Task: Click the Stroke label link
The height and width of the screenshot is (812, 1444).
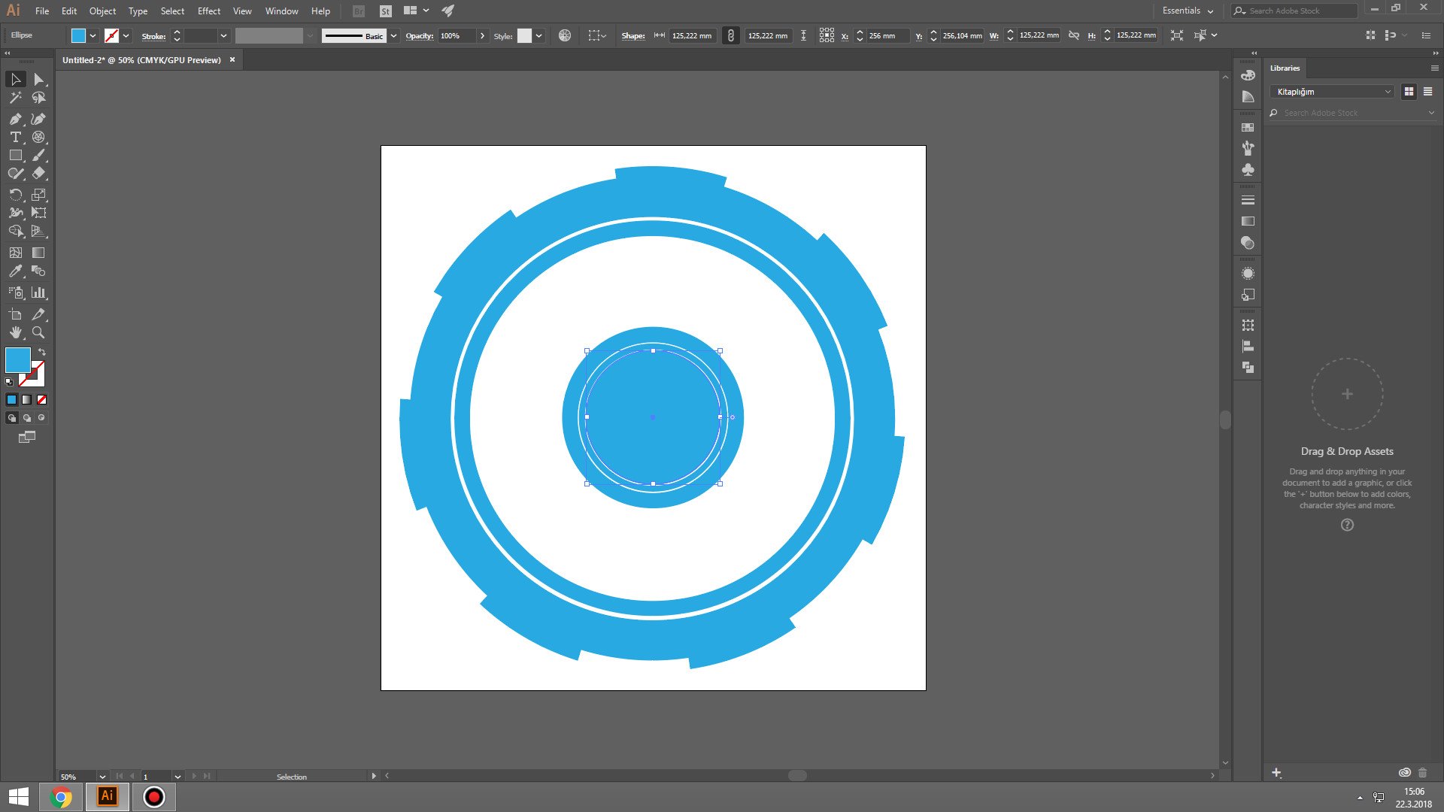Action: (x=153, y=36)
